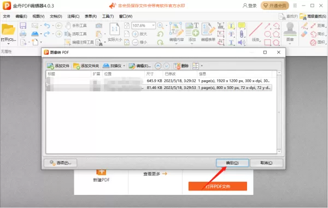
Task: Click the 扫描仪 scanner icon in the dialog
Action: point(106,66)
